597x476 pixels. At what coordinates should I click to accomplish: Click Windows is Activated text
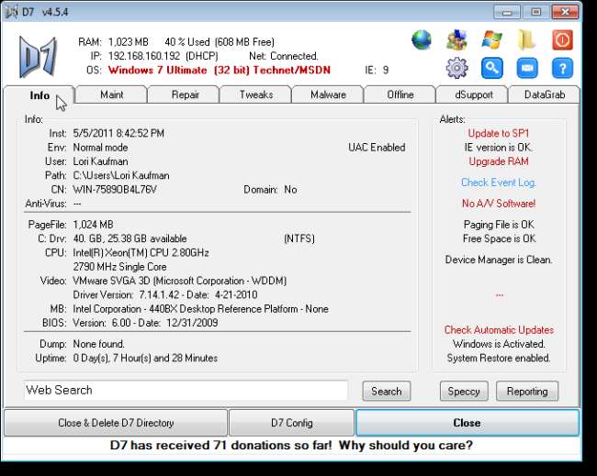click(499, 344)
